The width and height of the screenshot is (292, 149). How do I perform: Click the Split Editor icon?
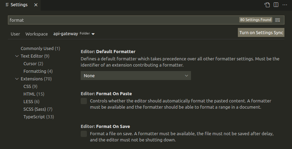pos(276,5)
